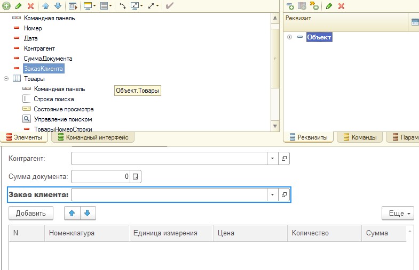Click the red delete element icon
Screen dimensions: 419x270
click(30, 6)
